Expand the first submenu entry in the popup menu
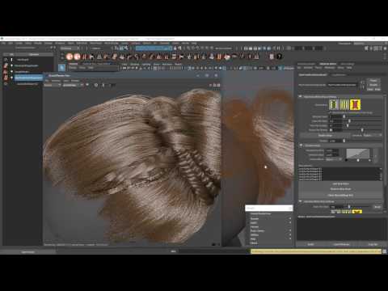The image size is (388, 291). (x=269, y=218)
